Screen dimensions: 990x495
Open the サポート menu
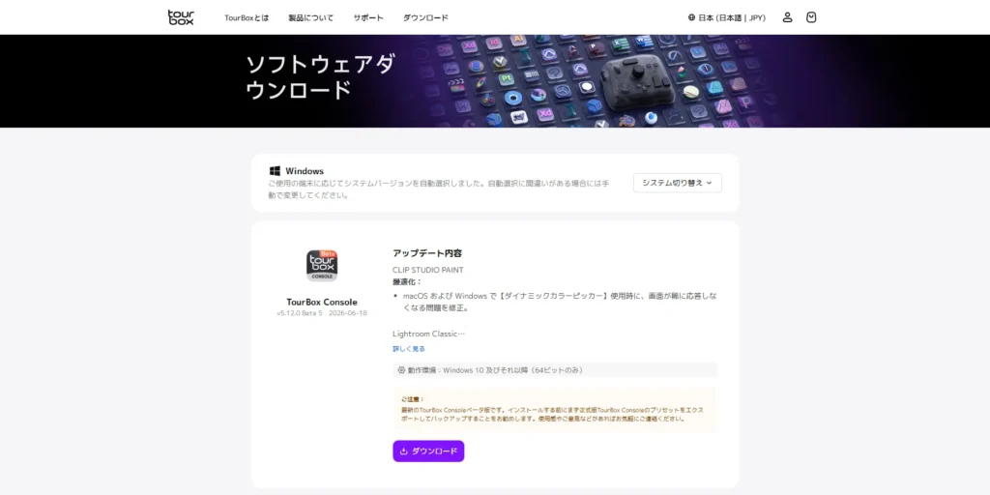(x=368, y=17)
